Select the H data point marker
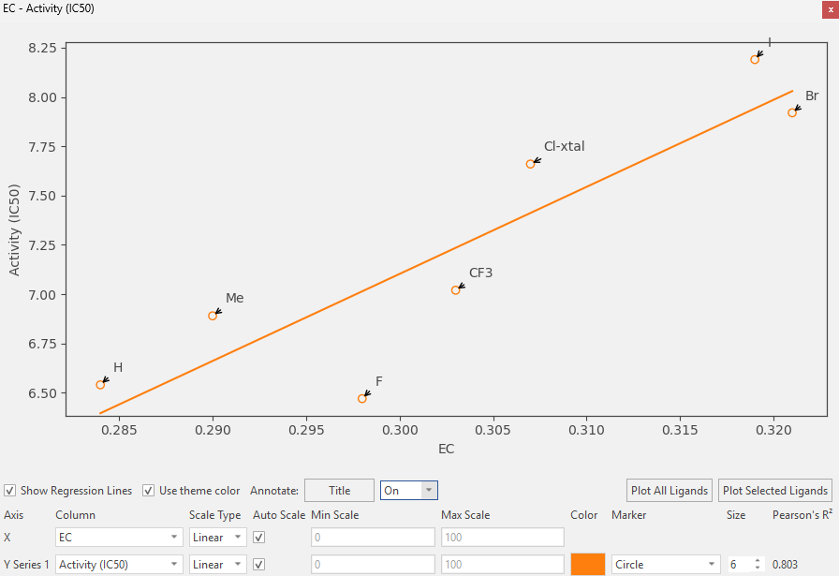 coord(100,385)
